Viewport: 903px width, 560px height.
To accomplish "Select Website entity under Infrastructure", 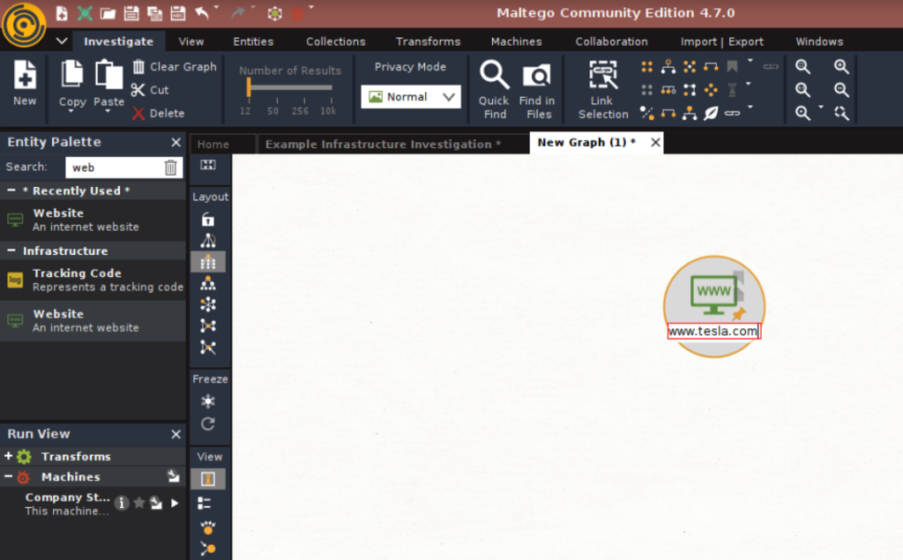I will [93, 321].
